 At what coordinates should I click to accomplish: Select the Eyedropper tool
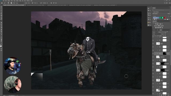coord(1,17)
